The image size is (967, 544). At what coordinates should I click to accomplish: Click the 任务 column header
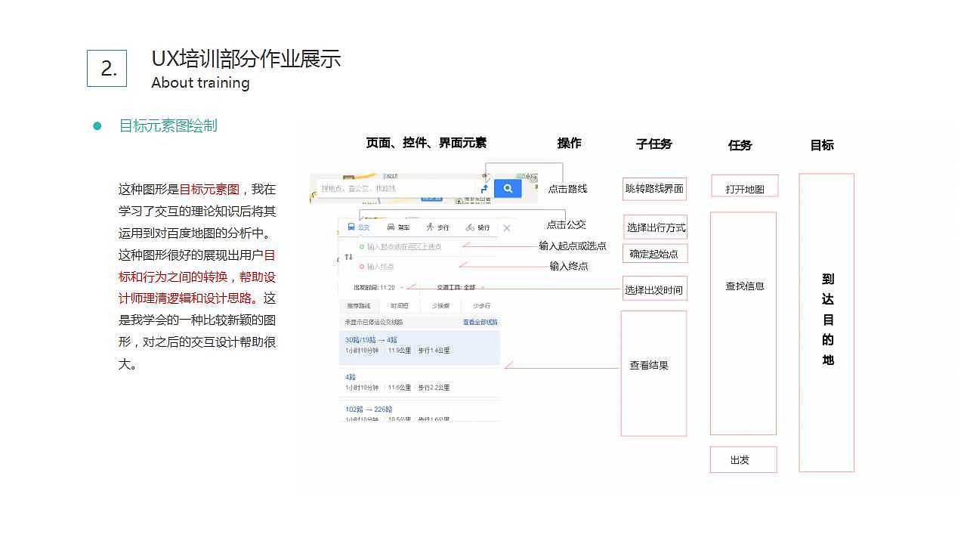coord(740,145)
